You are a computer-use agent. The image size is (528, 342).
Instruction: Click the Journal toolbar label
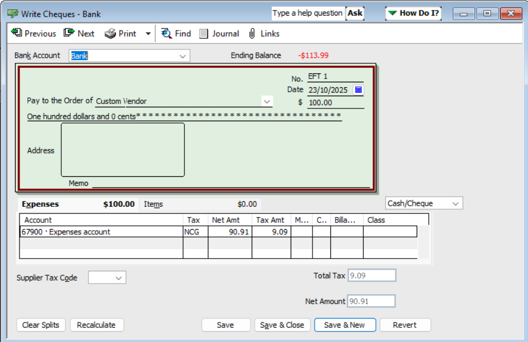coord(226,33)
